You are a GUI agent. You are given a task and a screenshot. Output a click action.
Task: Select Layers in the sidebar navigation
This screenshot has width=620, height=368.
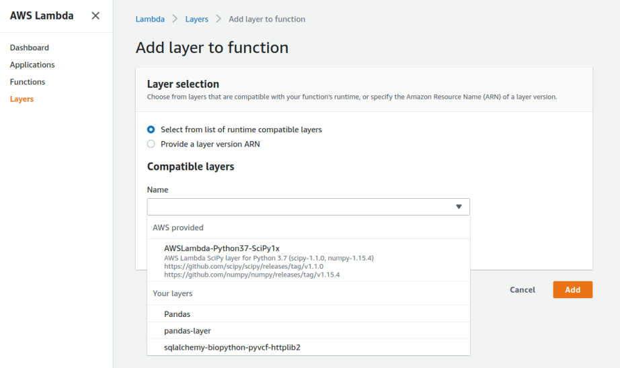22,99
